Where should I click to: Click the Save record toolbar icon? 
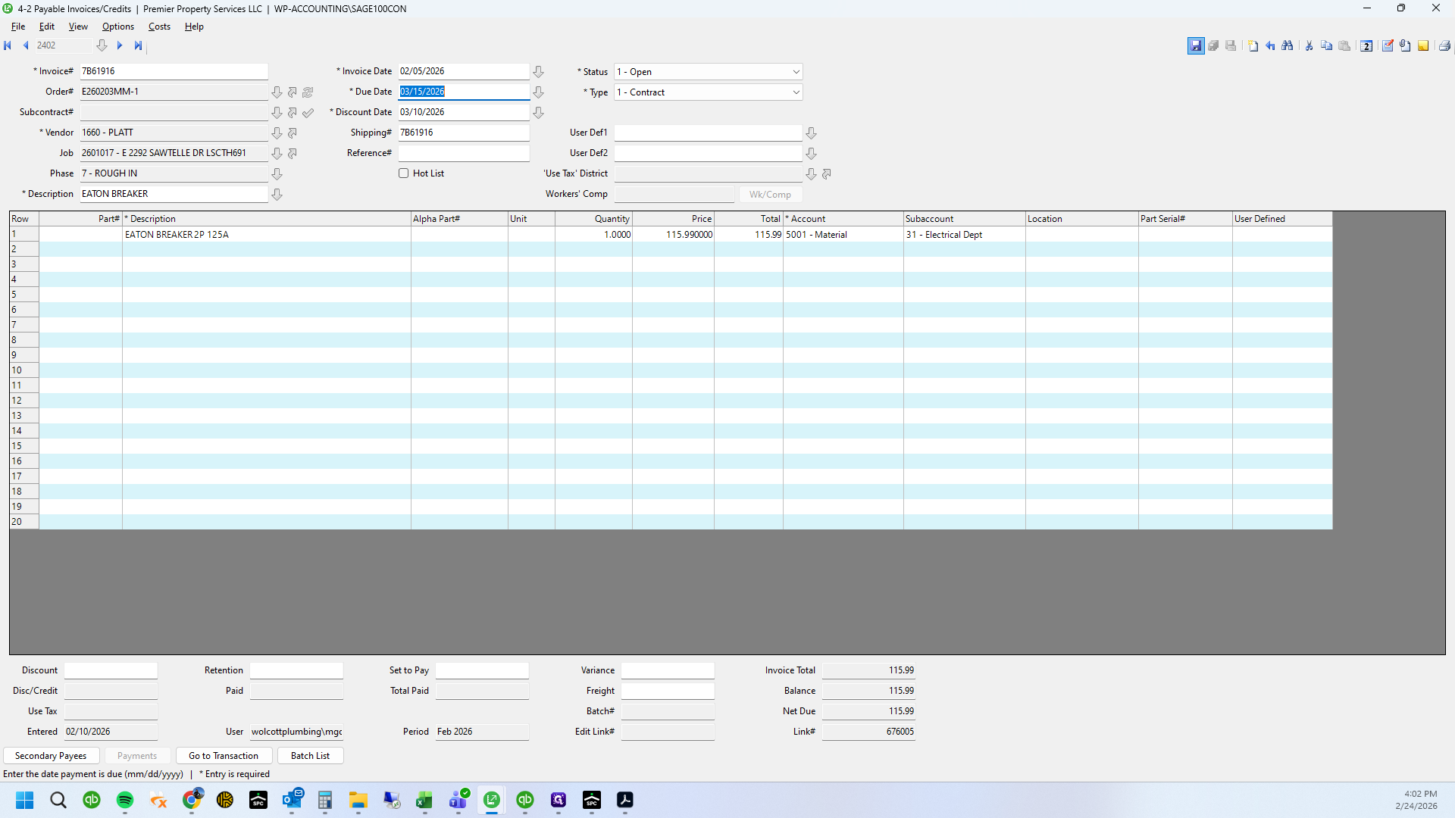pyautogui.click(x=1196, y=46)
